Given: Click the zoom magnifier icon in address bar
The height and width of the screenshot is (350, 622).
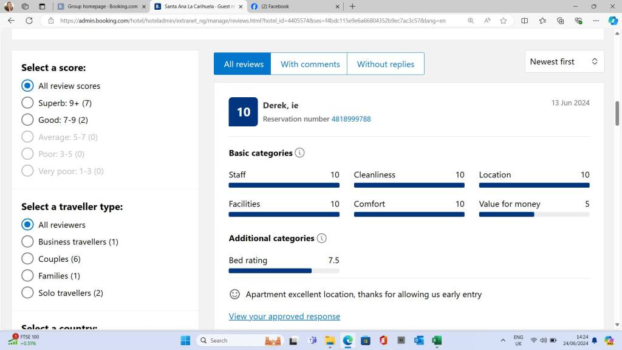Looking at the screenshot, I should point(471,20).
